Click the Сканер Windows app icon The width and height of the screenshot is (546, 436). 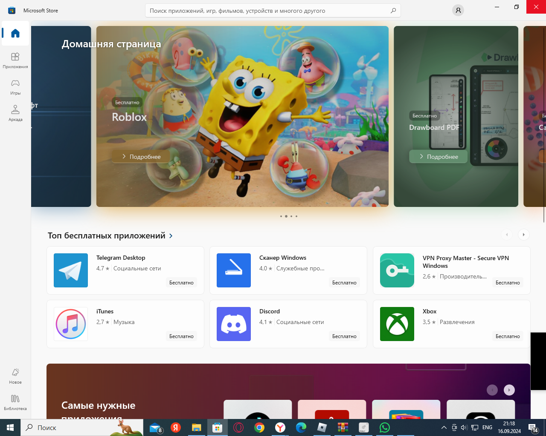234,270
